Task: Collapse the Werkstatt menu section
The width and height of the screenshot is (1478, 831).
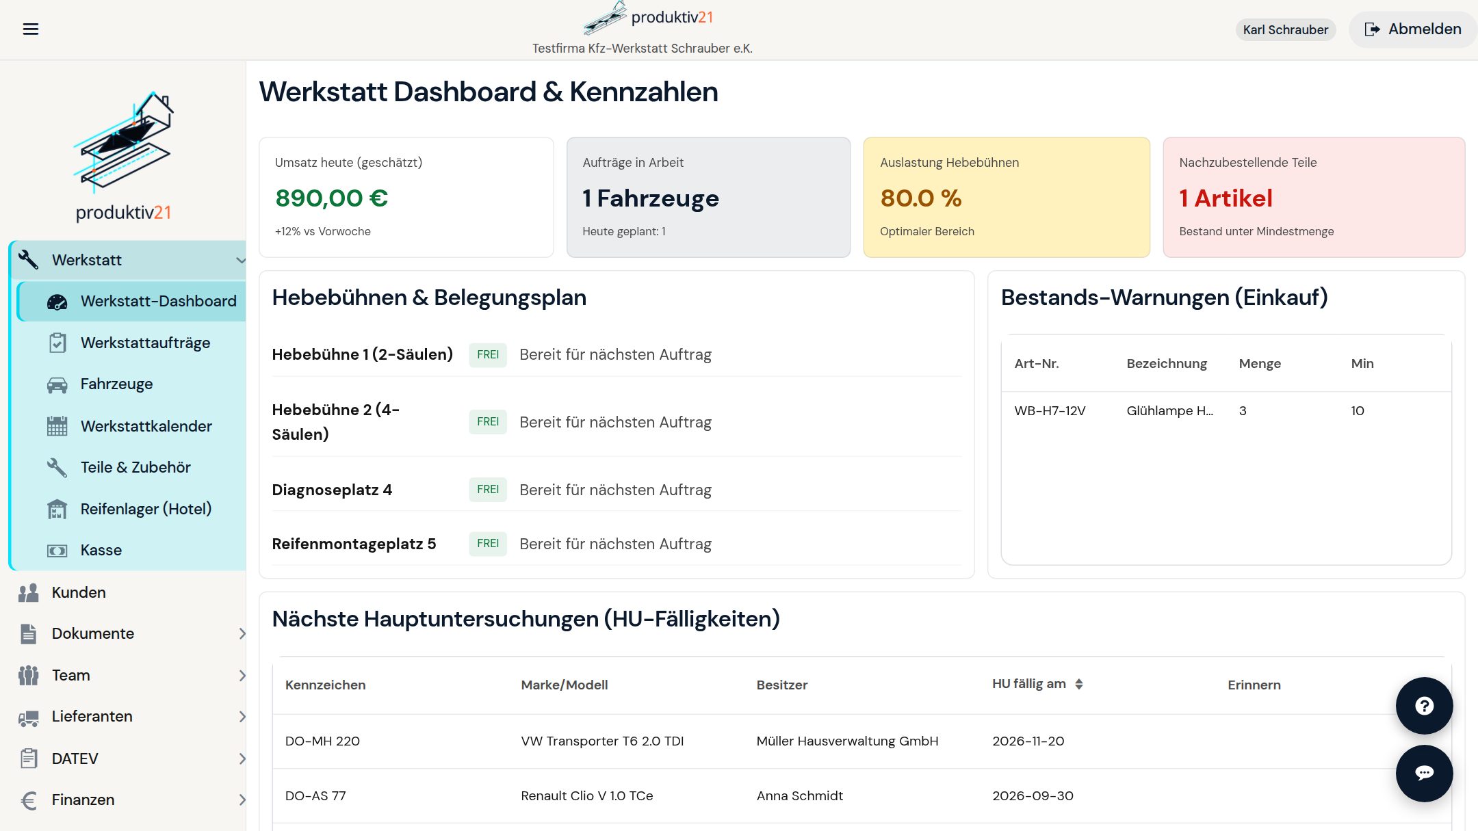Action: click(x=240, y=260)
